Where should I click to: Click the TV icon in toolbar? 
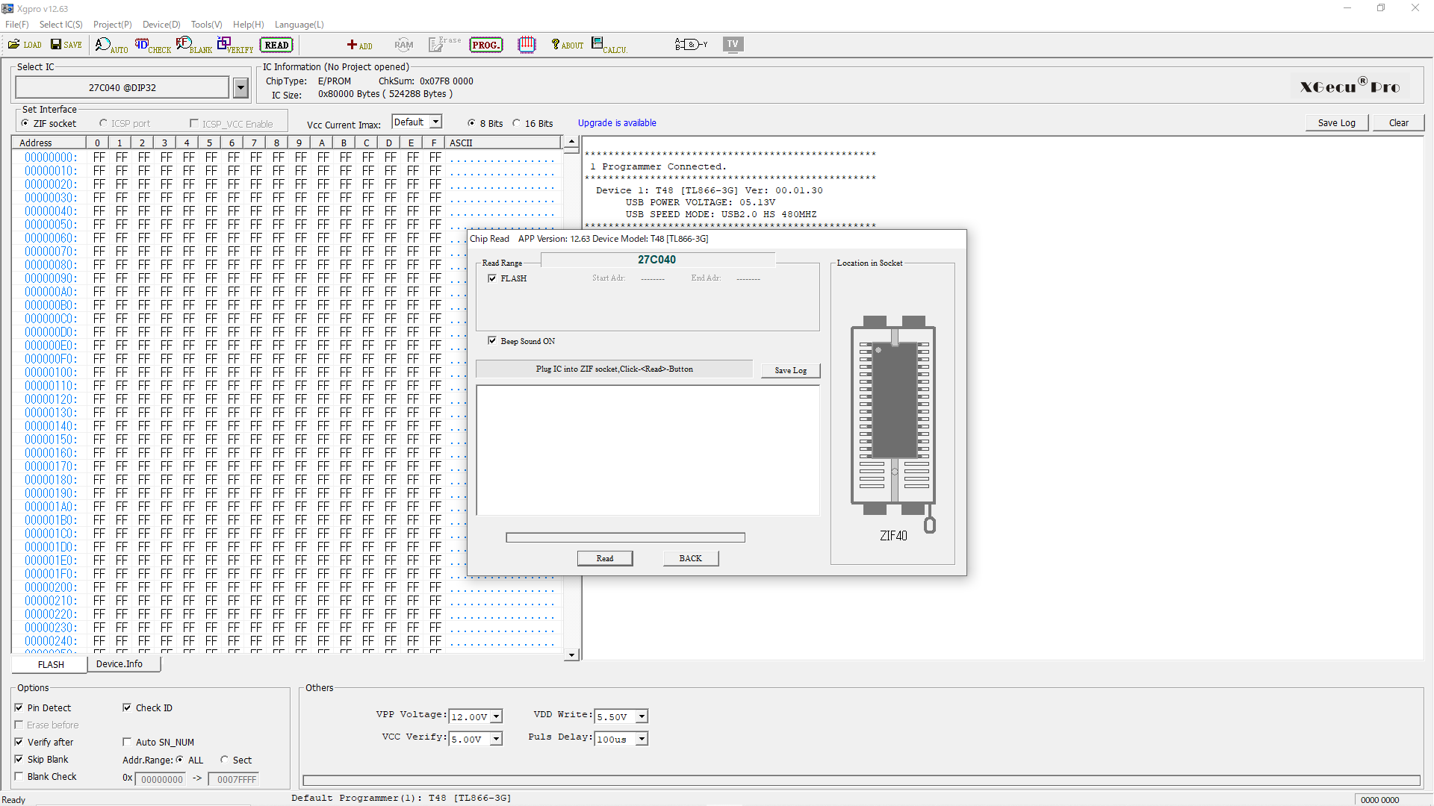pyautogui.click(x=733, y=44)
